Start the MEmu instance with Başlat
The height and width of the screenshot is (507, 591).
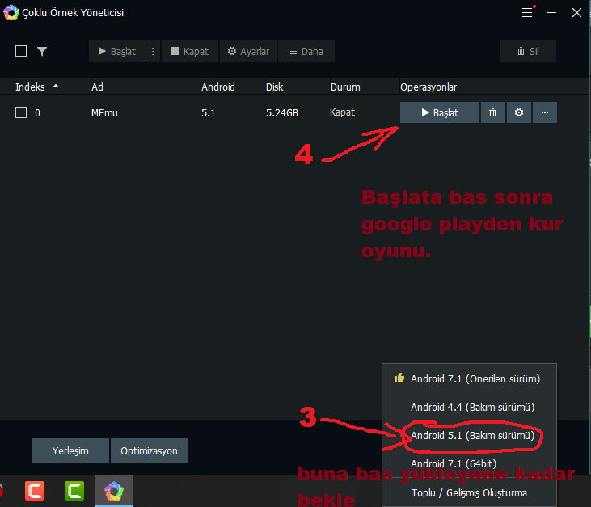point(440,112)
